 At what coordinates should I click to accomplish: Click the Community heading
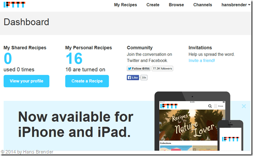(x=140, y=48)
